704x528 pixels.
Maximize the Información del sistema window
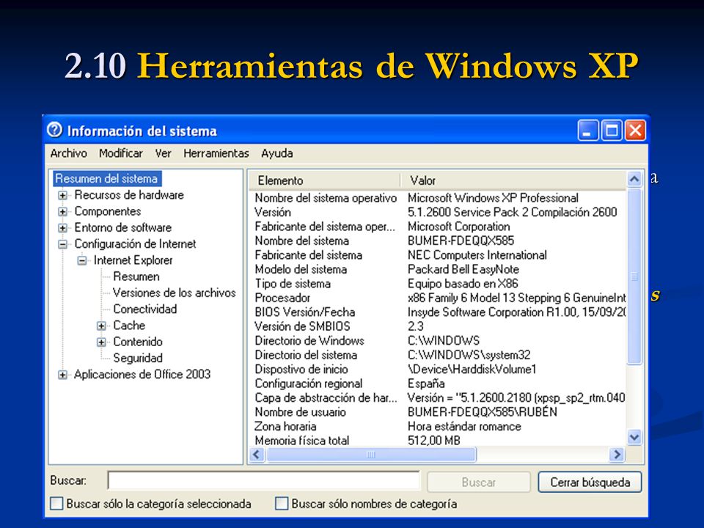612,131
